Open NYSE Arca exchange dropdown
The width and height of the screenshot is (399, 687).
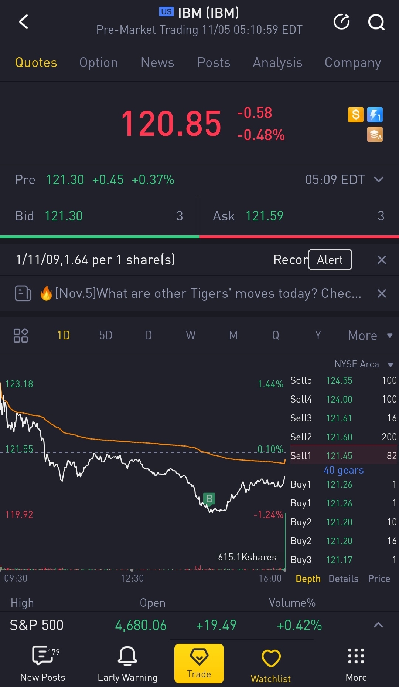point(364,364)
